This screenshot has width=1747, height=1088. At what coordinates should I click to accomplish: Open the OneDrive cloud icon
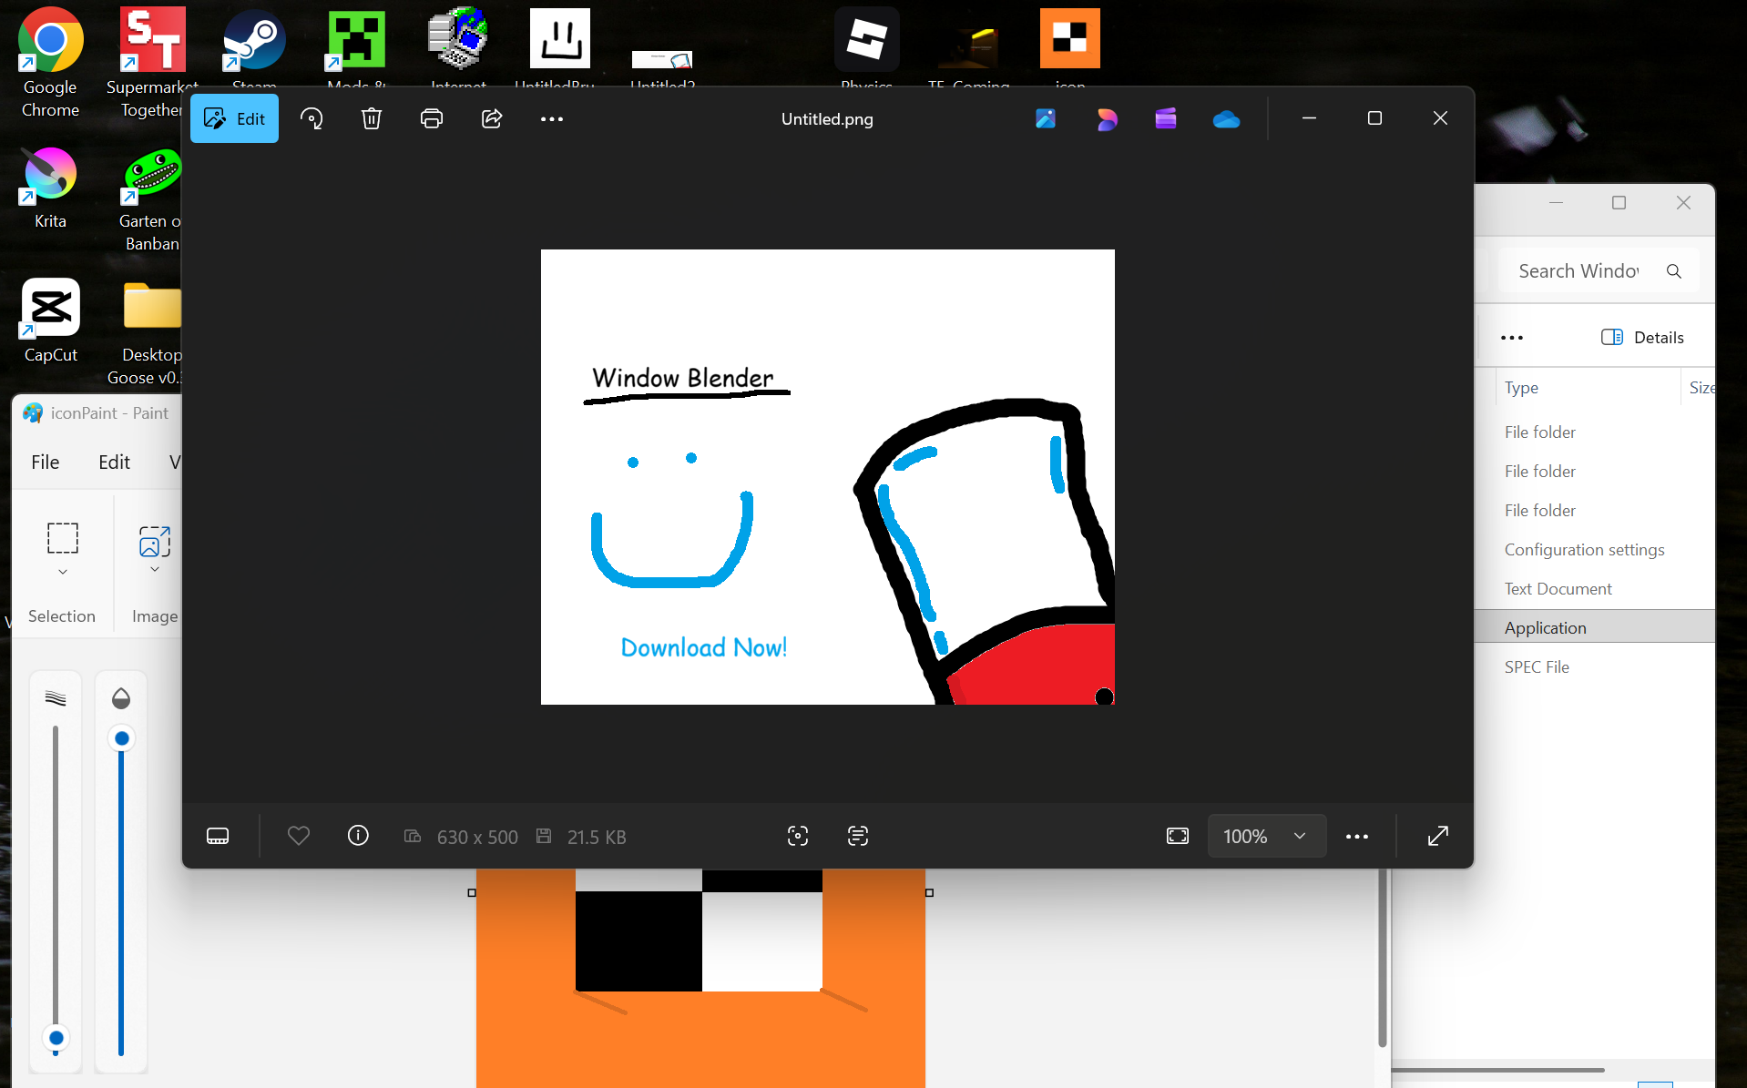(1226, 119)
